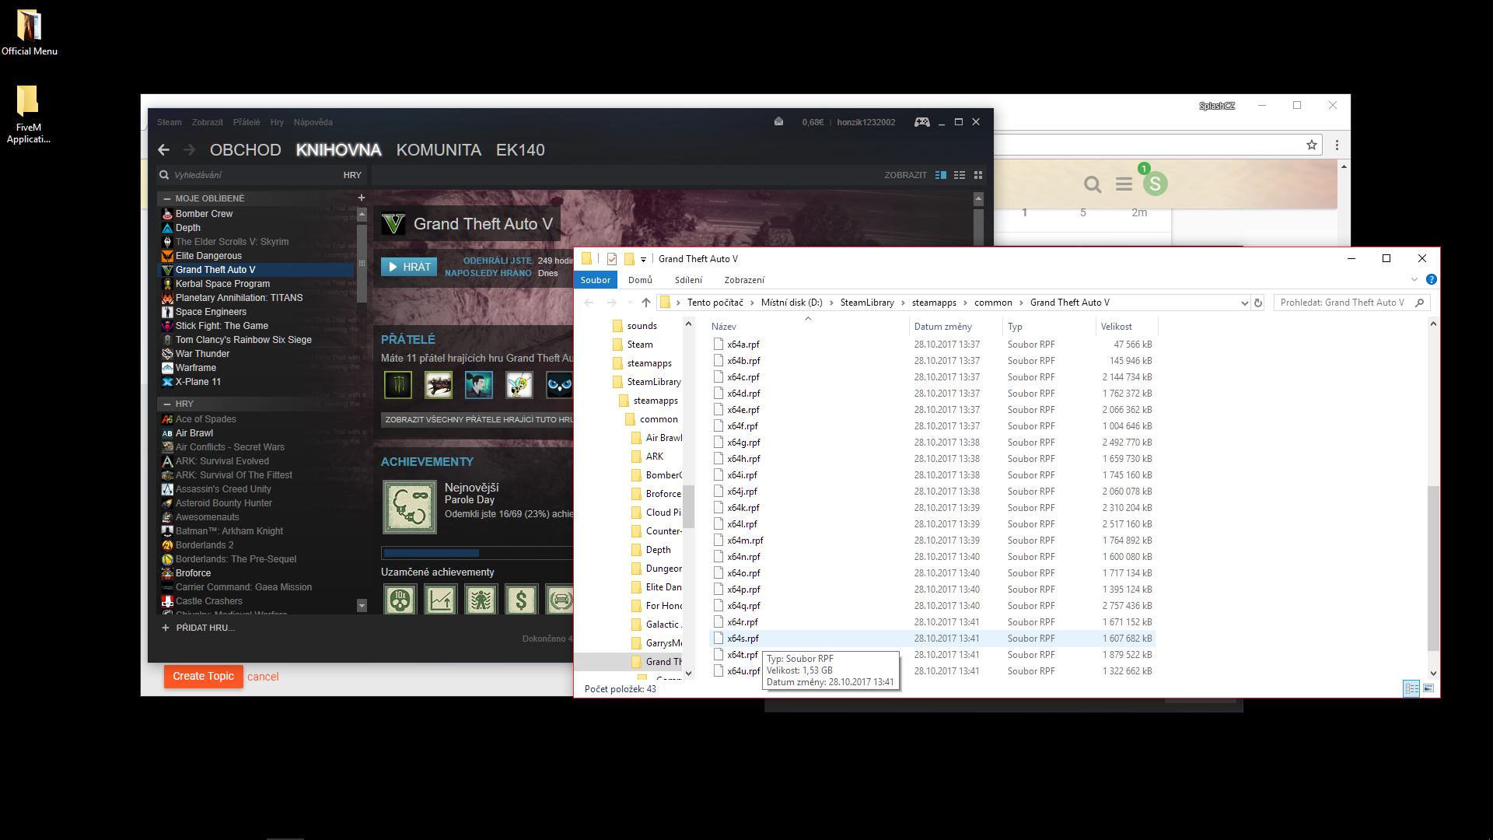
Task: Open the Steam inbox envelope icon
Action: pos(778,122)
